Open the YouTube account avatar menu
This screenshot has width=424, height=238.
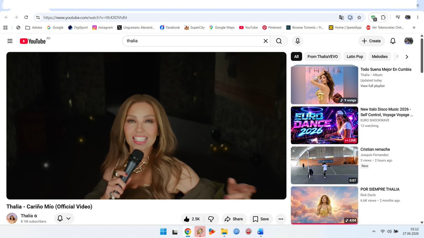click(x=409, y=41)
